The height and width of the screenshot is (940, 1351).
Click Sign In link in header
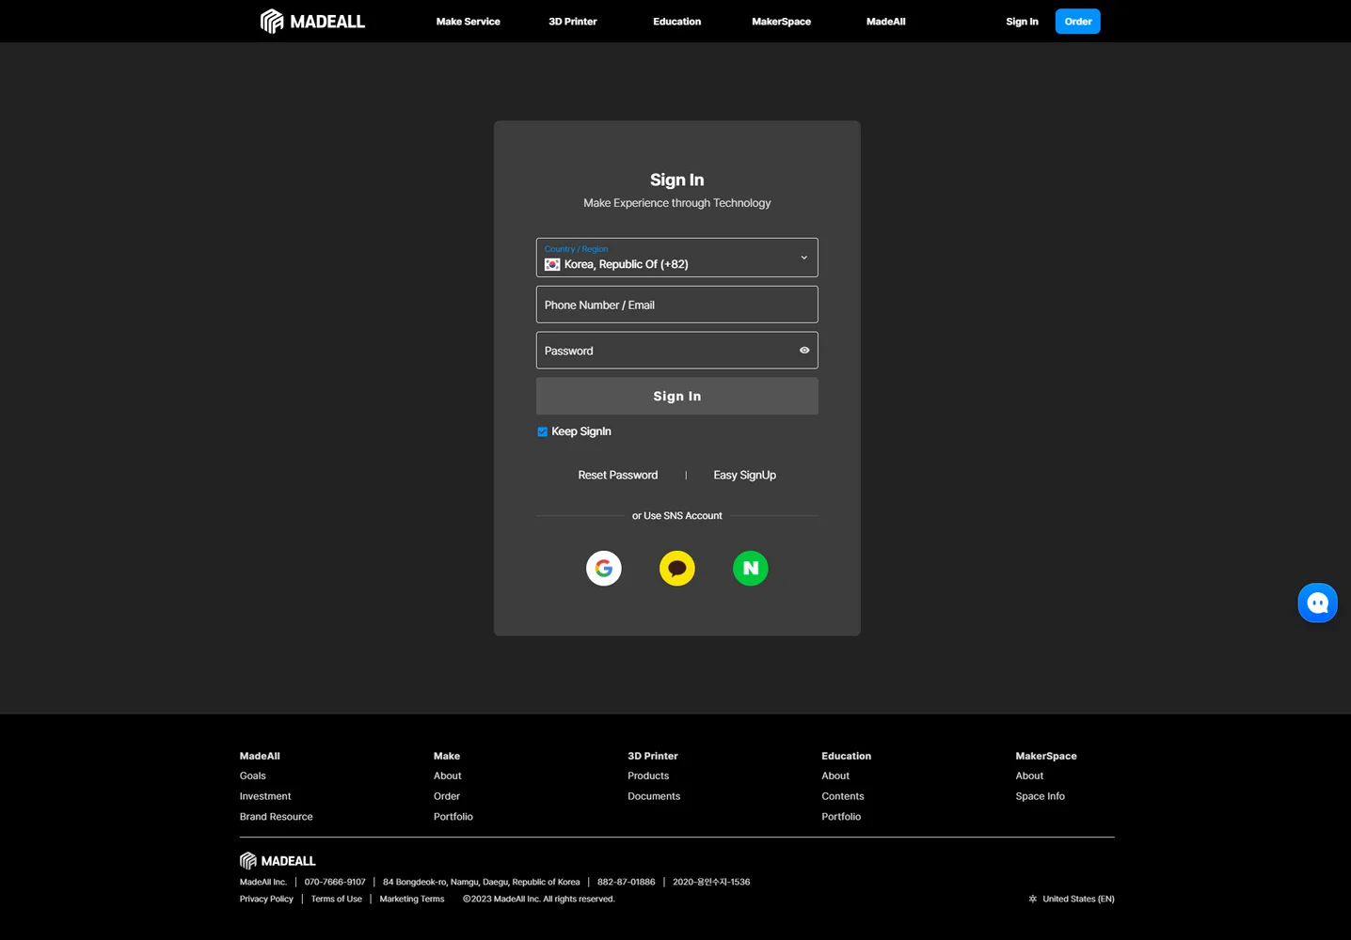1022,21
